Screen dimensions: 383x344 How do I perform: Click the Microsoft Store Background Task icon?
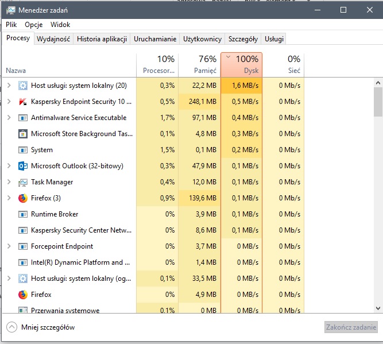23,134
